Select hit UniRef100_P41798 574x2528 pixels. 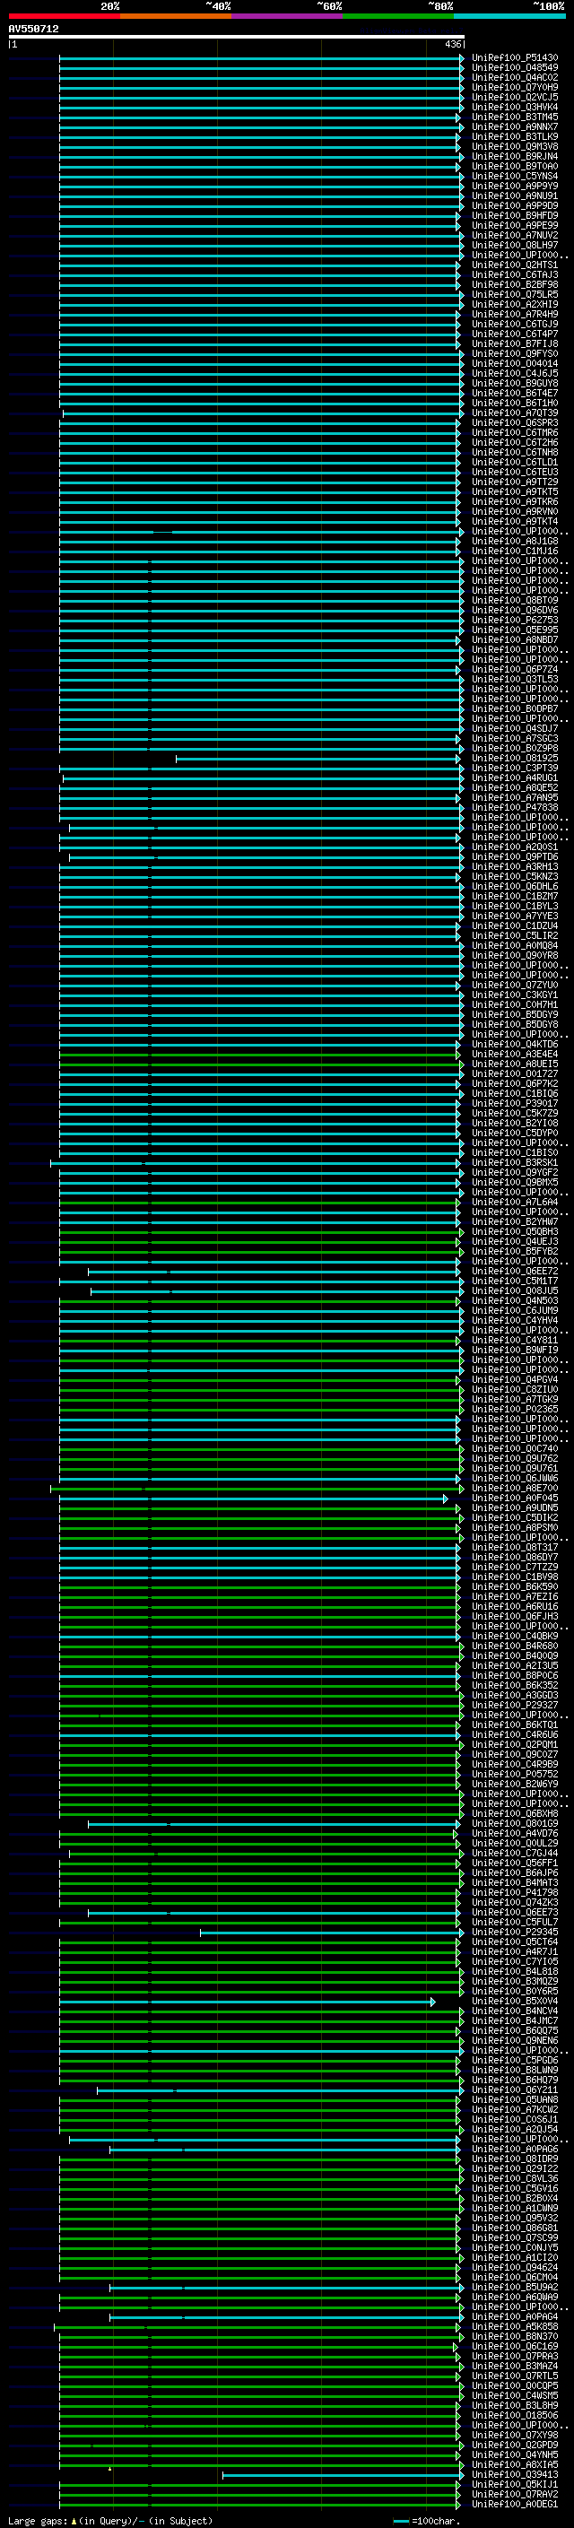514,1893
